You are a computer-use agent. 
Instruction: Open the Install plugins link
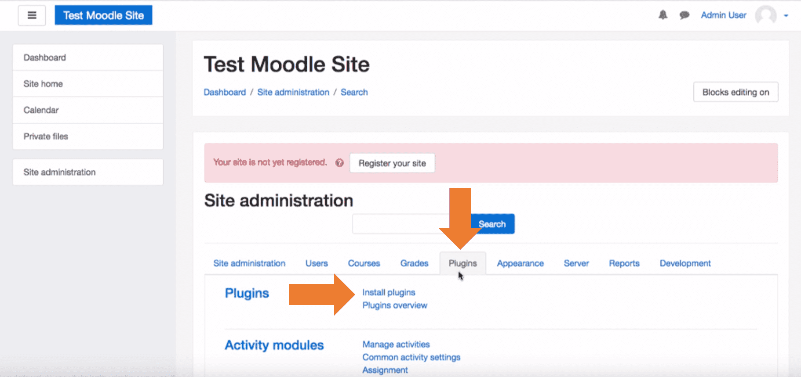point(389,292)
